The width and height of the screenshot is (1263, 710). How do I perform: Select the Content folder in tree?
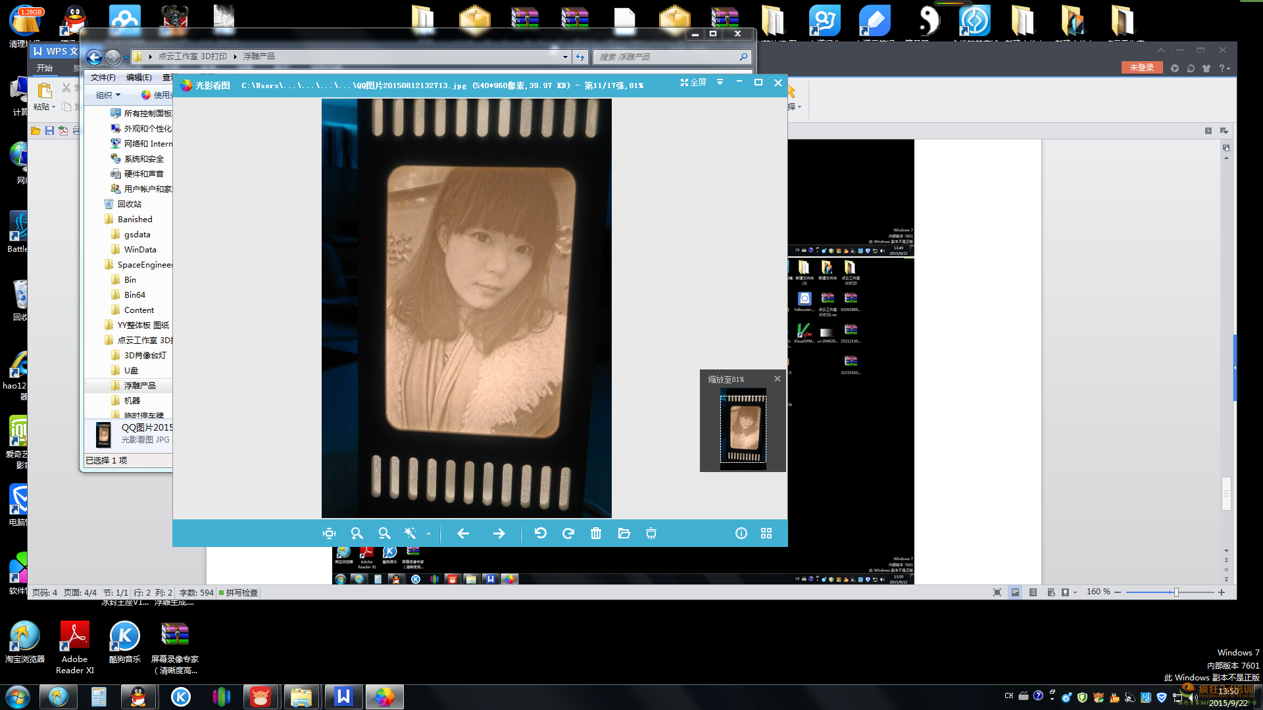point(139,310)
